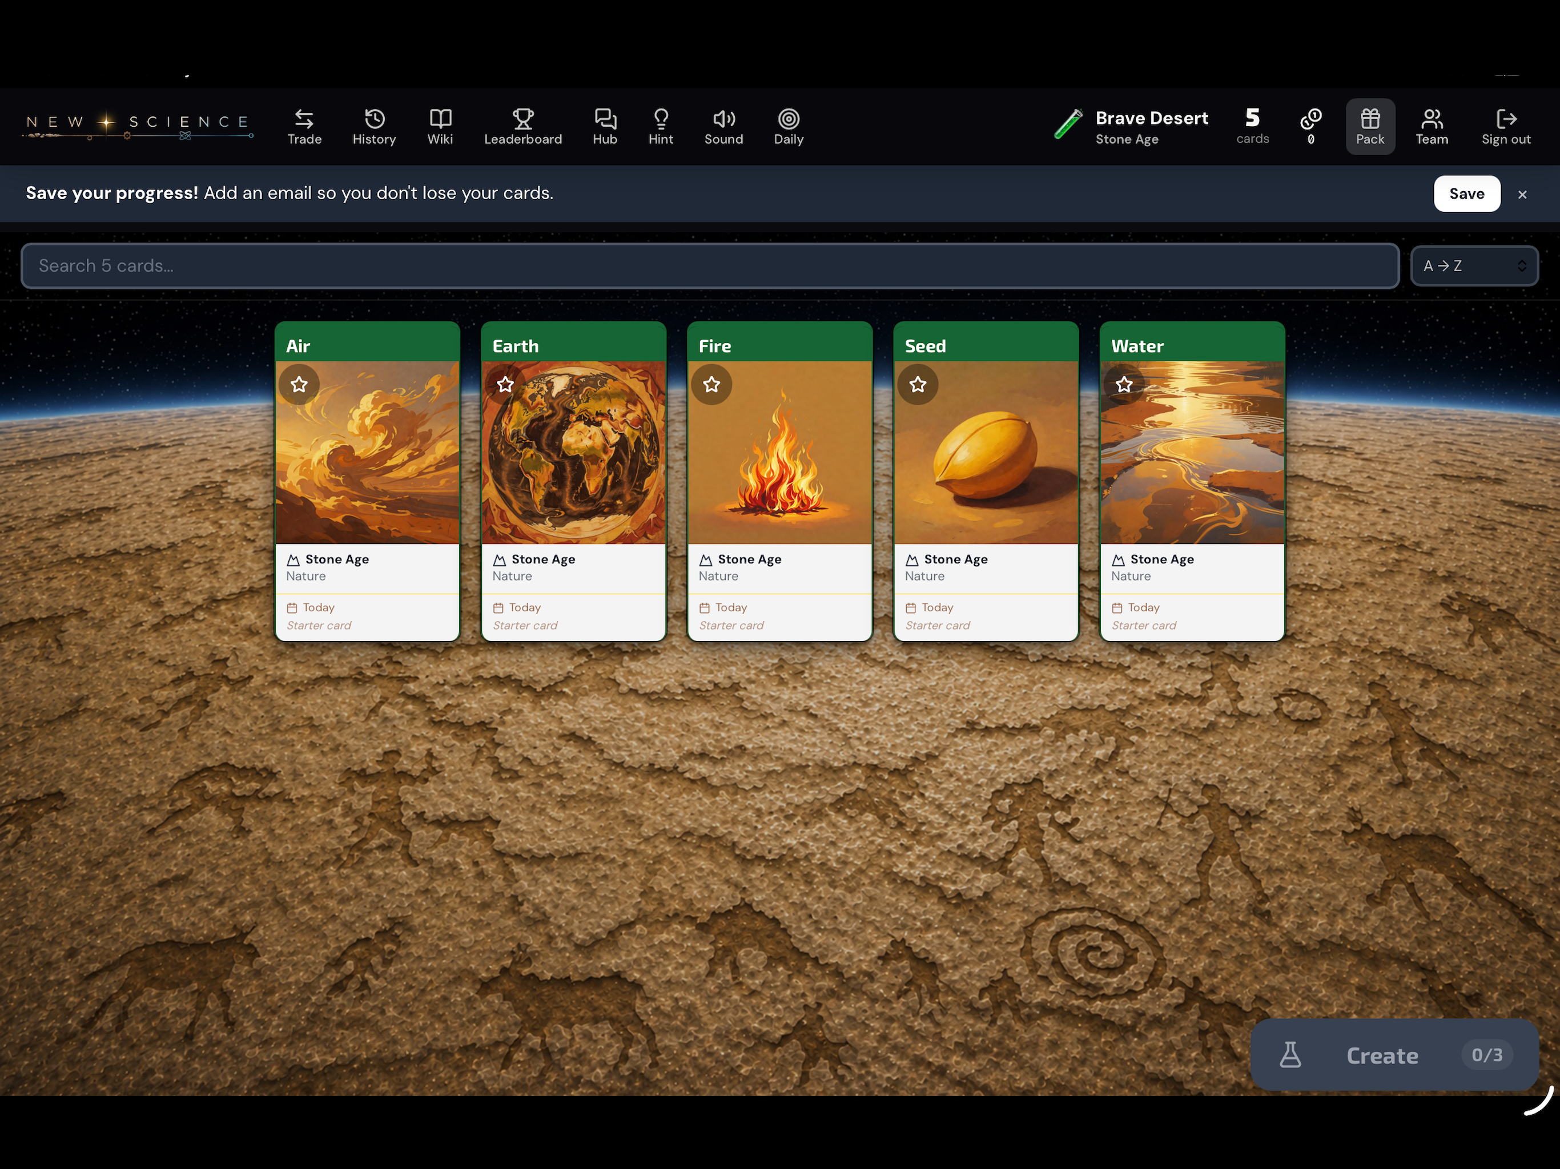Dismiss the save progress banner
The image size is (1560, 1169).
click(x=1522, y=195)
